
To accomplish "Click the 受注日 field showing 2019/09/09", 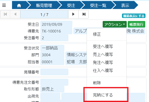I will 56,24.
